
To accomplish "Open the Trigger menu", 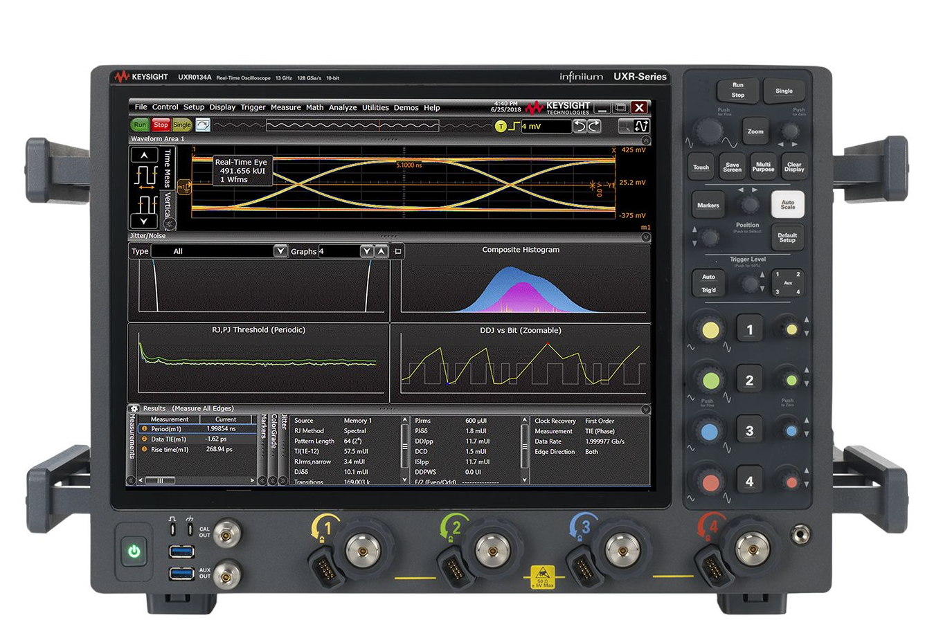I will pyautogui.click(x=253, y=108).
